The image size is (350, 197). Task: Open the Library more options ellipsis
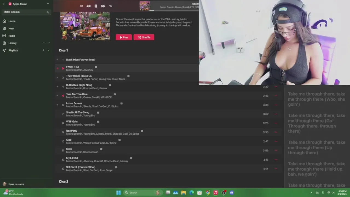click(x=43, y=43)
